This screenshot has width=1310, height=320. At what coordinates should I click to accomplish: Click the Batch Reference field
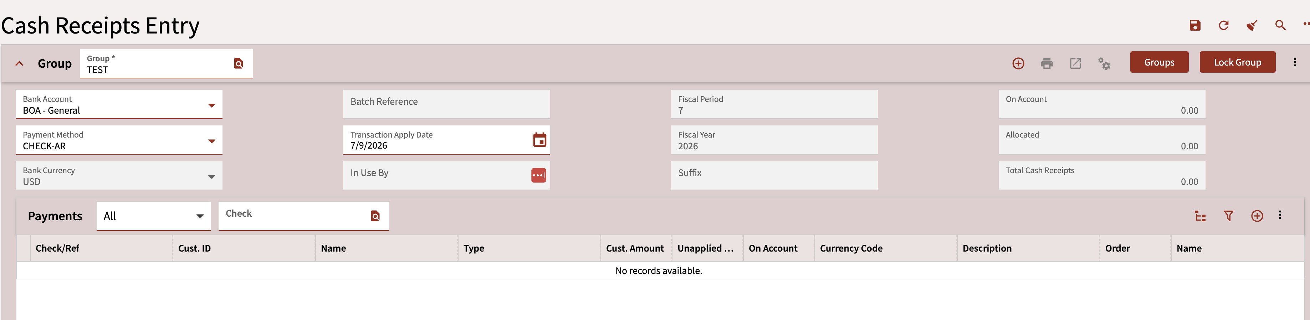coord(446,104)
